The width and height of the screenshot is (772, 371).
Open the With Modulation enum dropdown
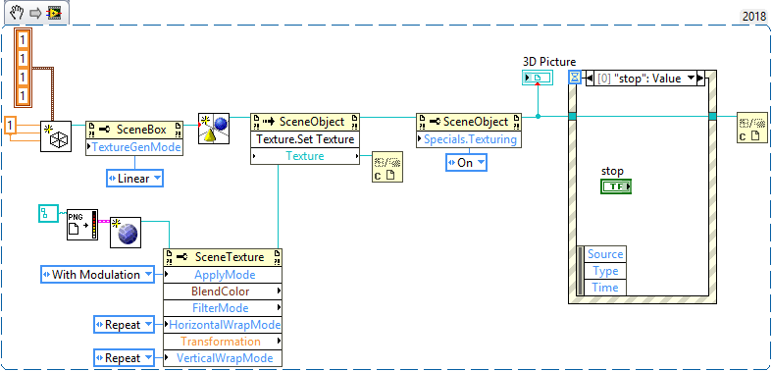tap(97, 275)
